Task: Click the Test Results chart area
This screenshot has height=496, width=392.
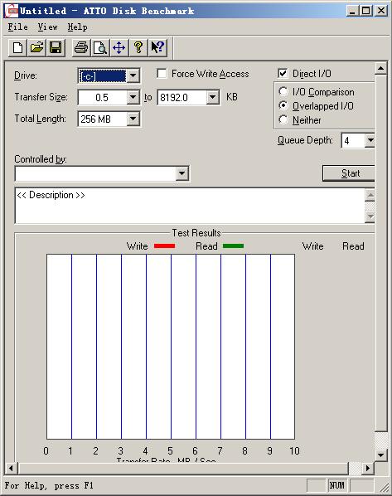Action: [171, 347]
